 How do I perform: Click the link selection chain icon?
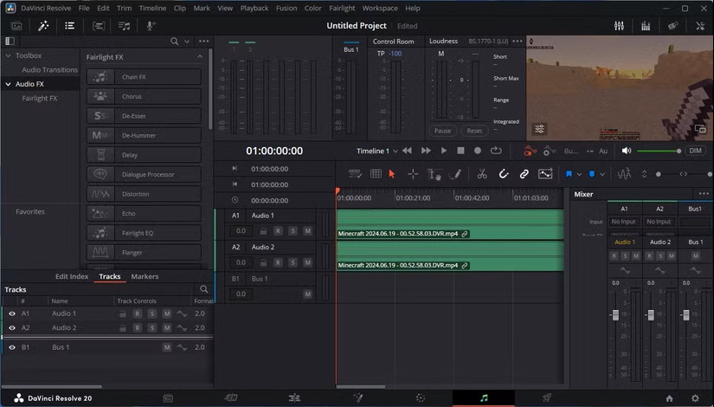(x=524, y=174)
